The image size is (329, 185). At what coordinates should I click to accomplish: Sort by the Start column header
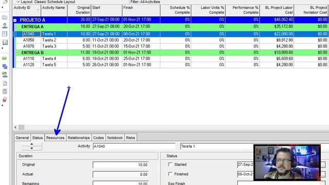106,10
